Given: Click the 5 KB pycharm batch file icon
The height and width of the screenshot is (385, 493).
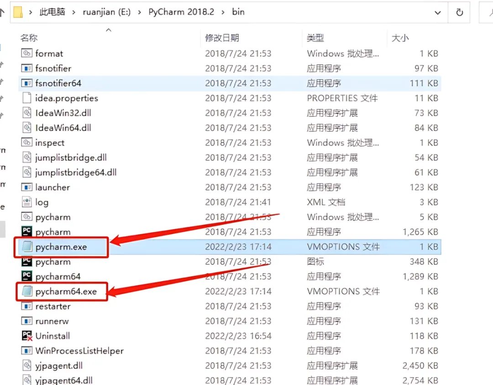Looking at the screenshot, I should point(27,217).
